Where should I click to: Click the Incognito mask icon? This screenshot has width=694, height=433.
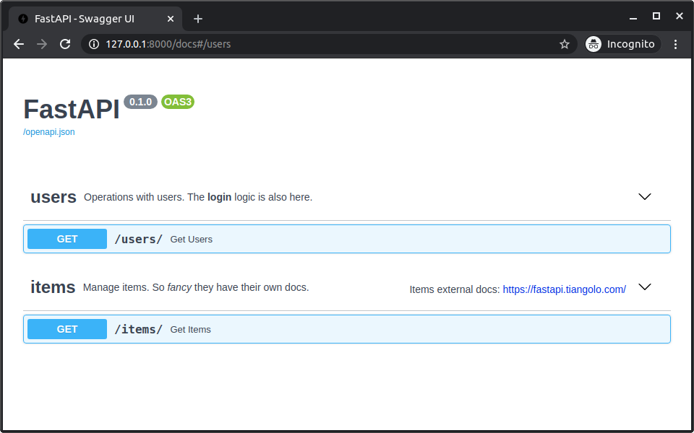coord(593,44)
